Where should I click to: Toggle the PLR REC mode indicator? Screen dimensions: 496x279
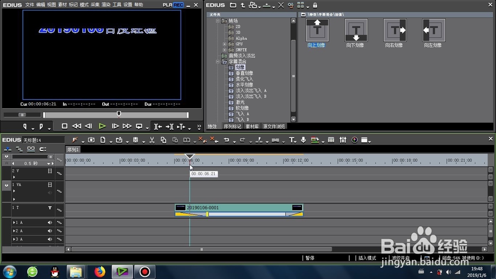(x=173, y=5)
